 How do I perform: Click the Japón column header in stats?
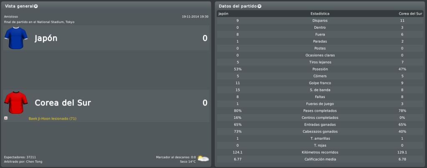tap(224, 14)
